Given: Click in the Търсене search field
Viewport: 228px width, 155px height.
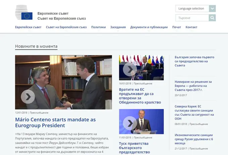Looking at the screenshot, I should click(x=192, y=18).
